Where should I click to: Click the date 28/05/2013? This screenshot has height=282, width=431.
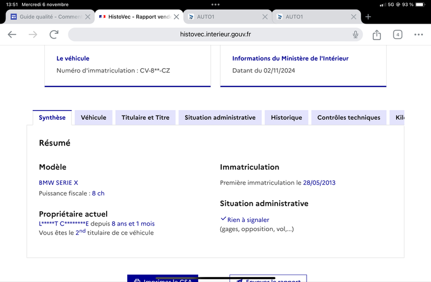(319, 183)
